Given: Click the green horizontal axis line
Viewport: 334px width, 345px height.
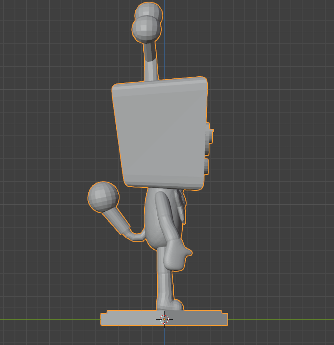Looking at the screenshot, I should [50, 319].
